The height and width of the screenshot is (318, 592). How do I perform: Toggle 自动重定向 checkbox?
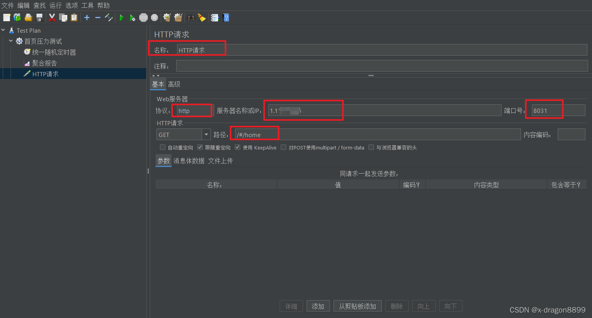[x=163, y=147]
